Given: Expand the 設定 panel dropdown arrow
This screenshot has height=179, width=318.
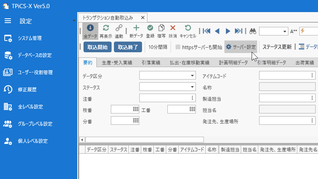Looking at the screenshot, I should [74, 21].
